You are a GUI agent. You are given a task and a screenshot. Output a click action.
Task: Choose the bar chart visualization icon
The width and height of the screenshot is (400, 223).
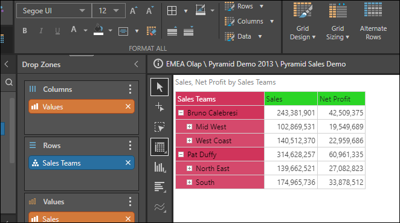tap(160, 187)
